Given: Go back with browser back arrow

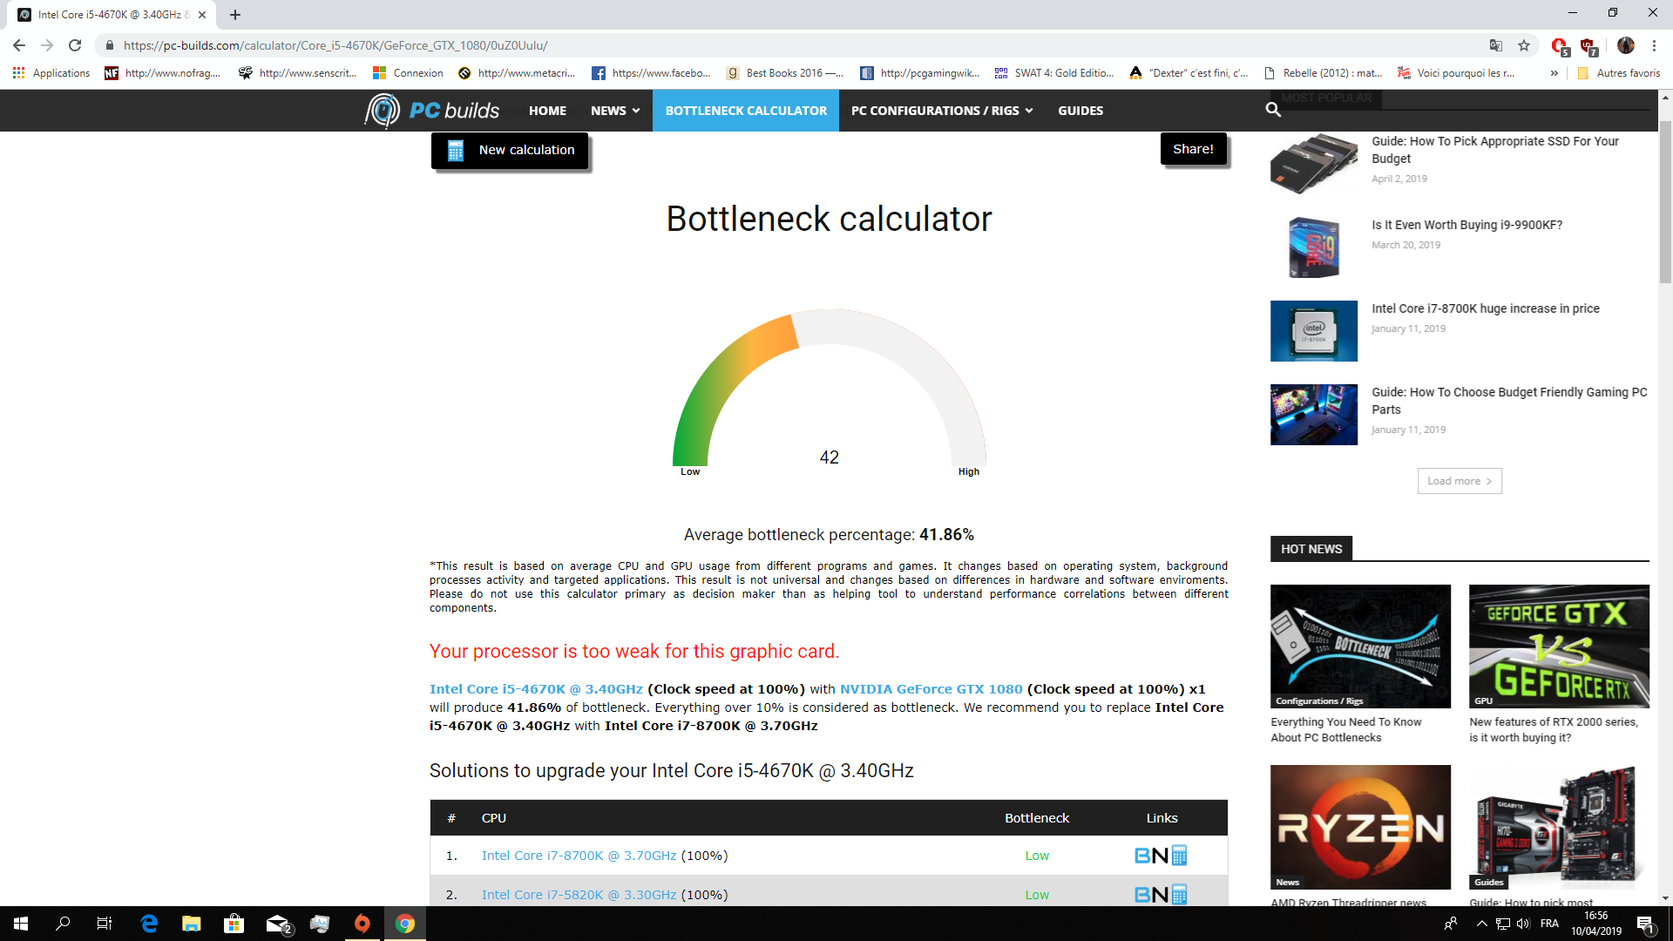Looking at the screenshot, I should [x=19, y=45].
